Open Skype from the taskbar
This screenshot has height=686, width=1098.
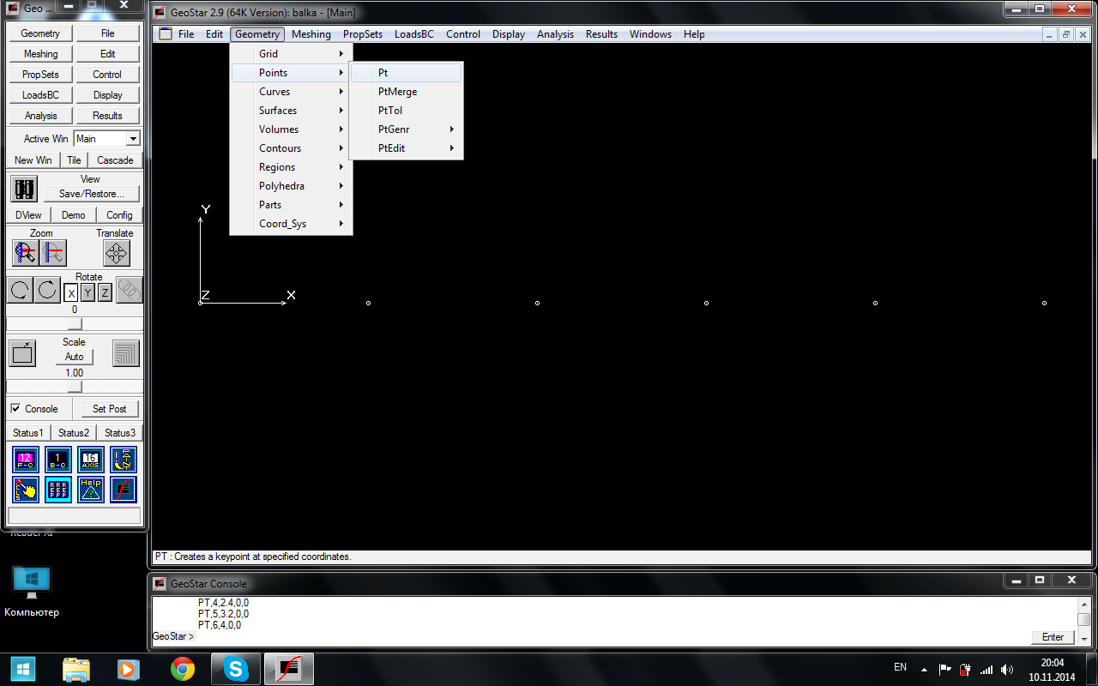(235, 669)
